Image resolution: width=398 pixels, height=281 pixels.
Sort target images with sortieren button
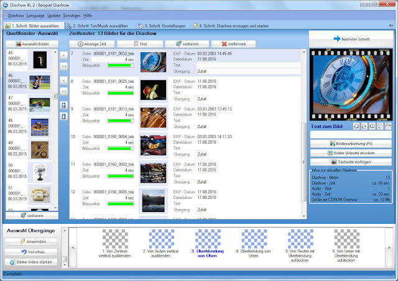pyautogui.click(x=187, y=44)
